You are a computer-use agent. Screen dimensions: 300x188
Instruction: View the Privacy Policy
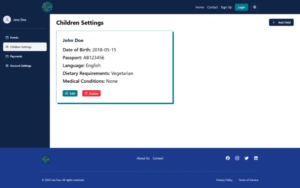(x=224, y=180)
